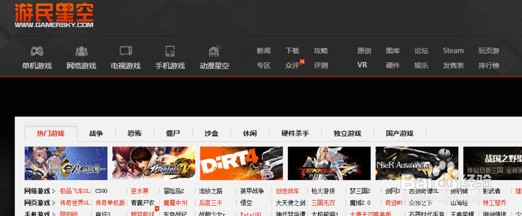Open 娱乐 navigation link

pos(421,66)
